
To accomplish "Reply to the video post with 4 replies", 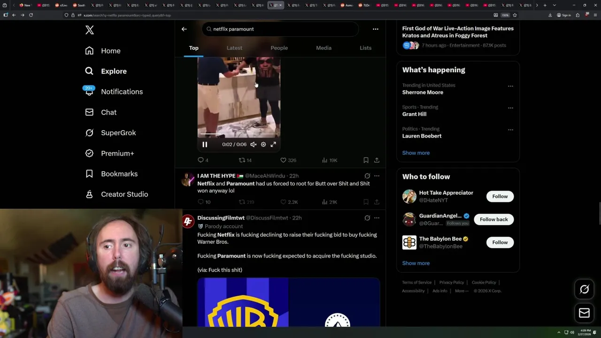I will tap(203, 160).
